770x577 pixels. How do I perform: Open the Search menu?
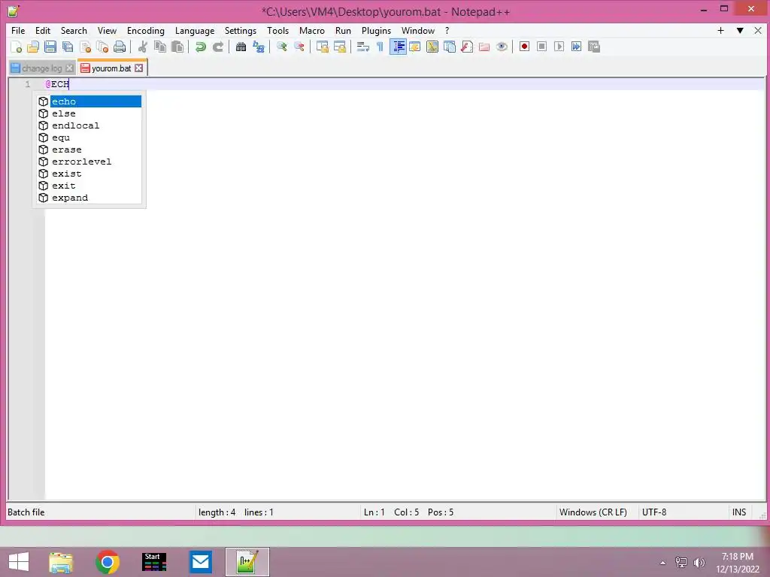(74, 30)
